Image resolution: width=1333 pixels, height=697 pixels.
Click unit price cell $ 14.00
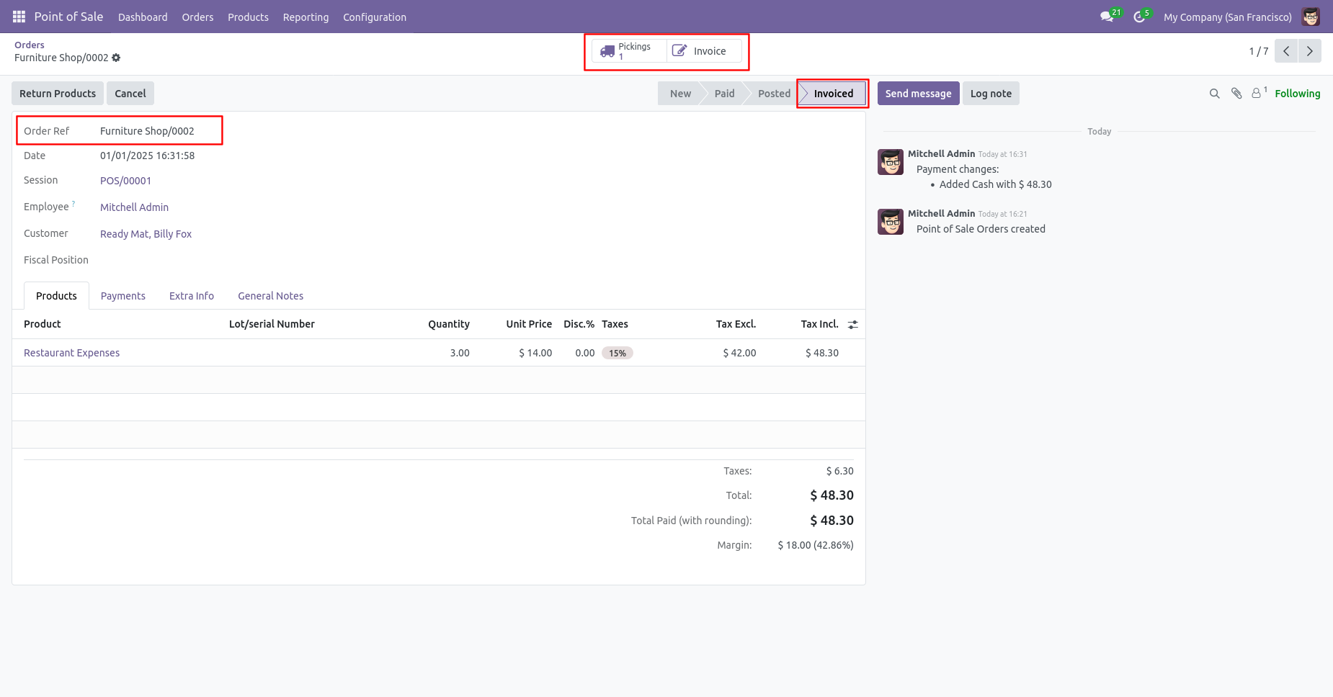click(x=535, y=353)
